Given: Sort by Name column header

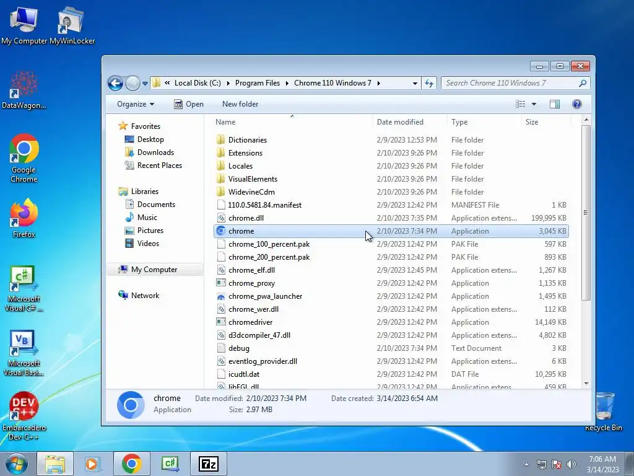Looking at the screenshot, I should point(292,122).
